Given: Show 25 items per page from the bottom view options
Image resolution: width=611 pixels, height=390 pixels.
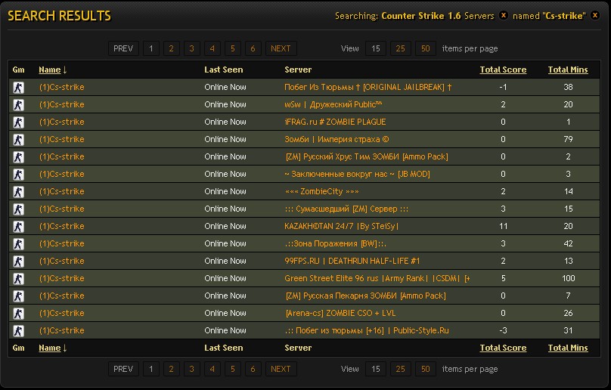Looking at the screenshot, I should 400,369.
